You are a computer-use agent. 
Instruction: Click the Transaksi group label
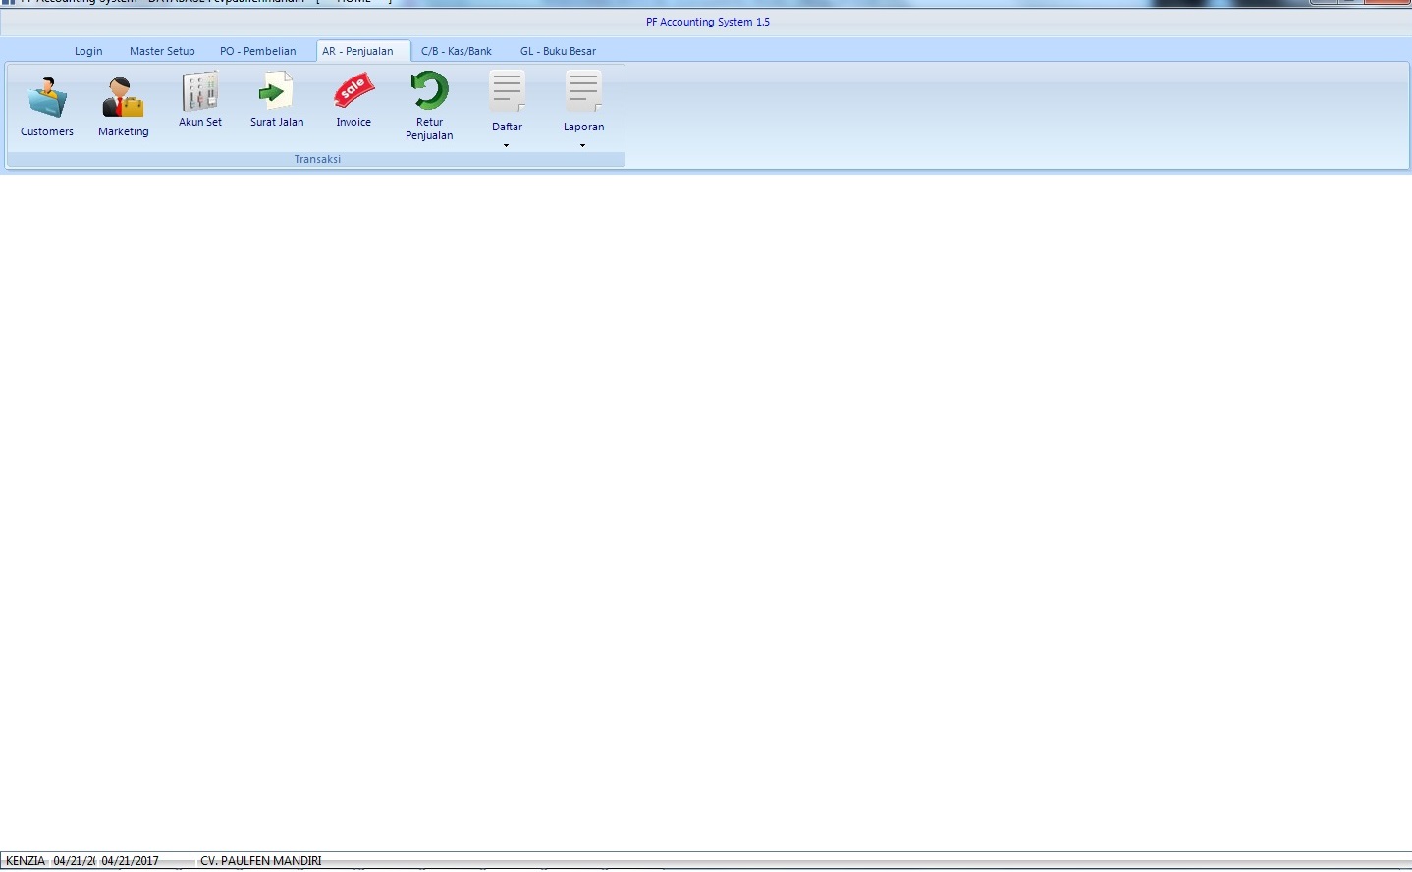[x=317, y=159]
